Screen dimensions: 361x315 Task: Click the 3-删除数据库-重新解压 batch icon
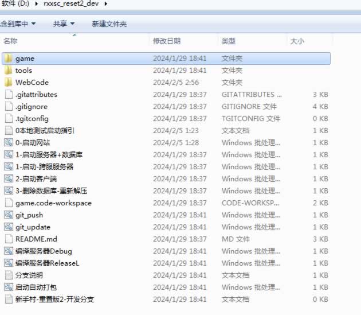[9, 190]
